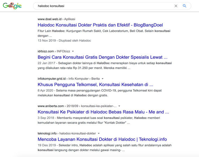Click infokomputer.grid.id › Info Komputer › Berita breadcrumb

point(69,79)
